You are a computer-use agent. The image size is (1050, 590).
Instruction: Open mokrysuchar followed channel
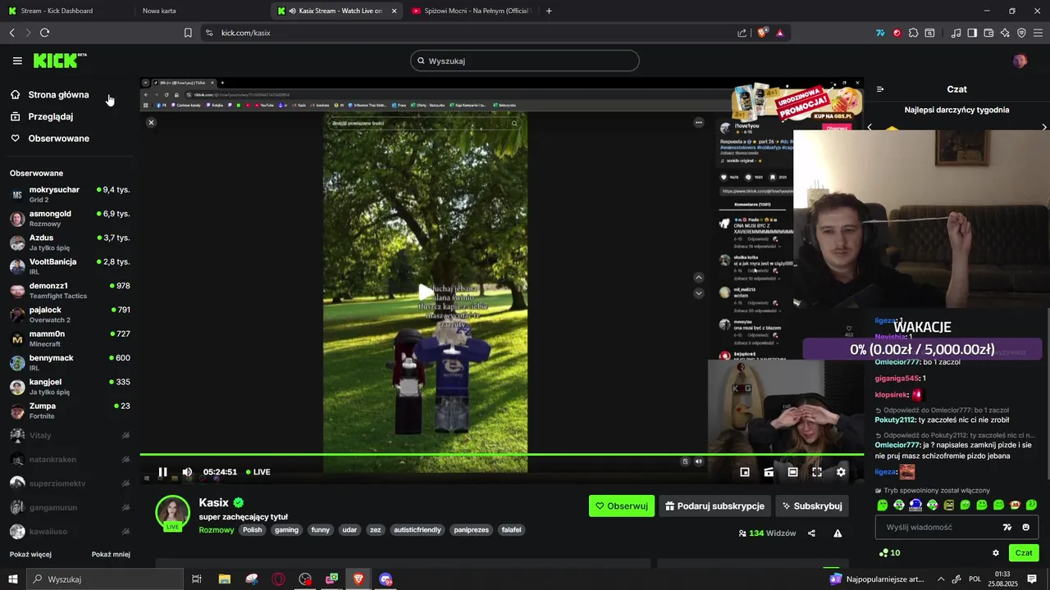(x=70, y=194)
